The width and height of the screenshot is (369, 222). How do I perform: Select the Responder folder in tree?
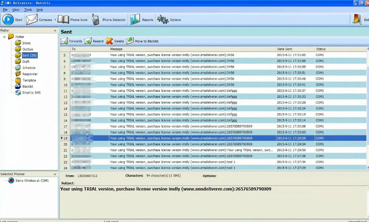click(x=30, y=74)
